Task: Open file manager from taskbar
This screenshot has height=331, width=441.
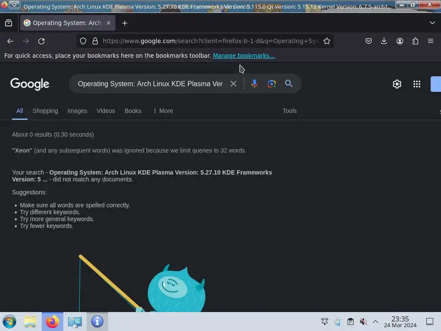Action: [x=30, y=322]
